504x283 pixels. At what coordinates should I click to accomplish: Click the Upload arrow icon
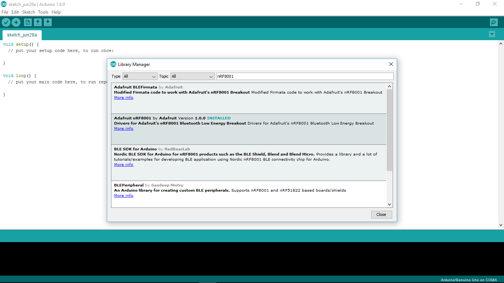pos(16,22)
